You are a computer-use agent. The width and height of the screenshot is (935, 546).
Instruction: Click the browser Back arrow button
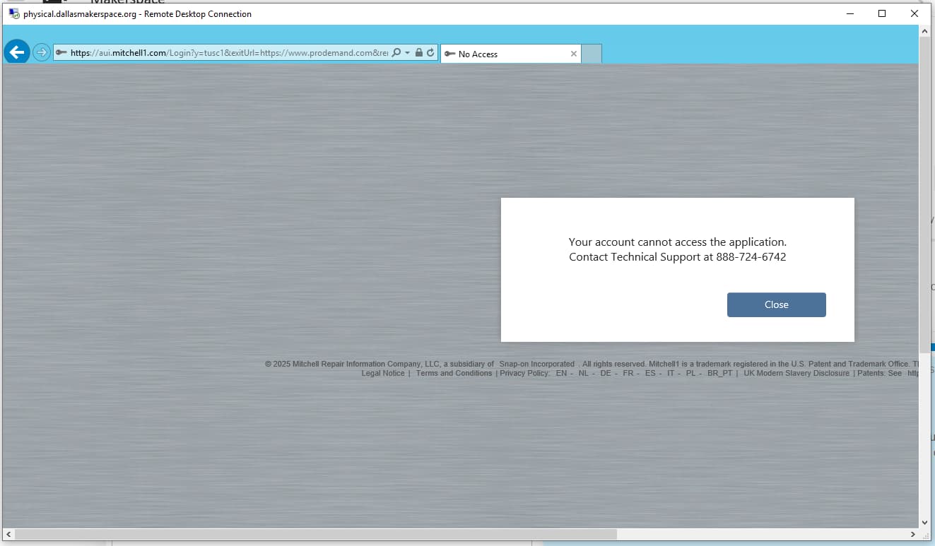tap(16, 52)
